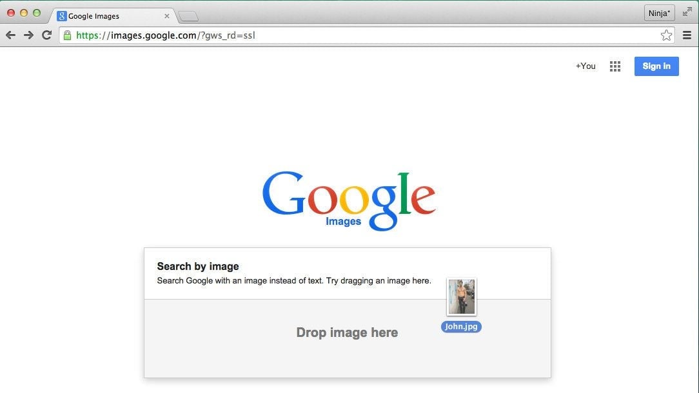The height and width of the screenshot is (393, 699).
Task: Open the Ninja profile switcher
Action: [659, 13]
